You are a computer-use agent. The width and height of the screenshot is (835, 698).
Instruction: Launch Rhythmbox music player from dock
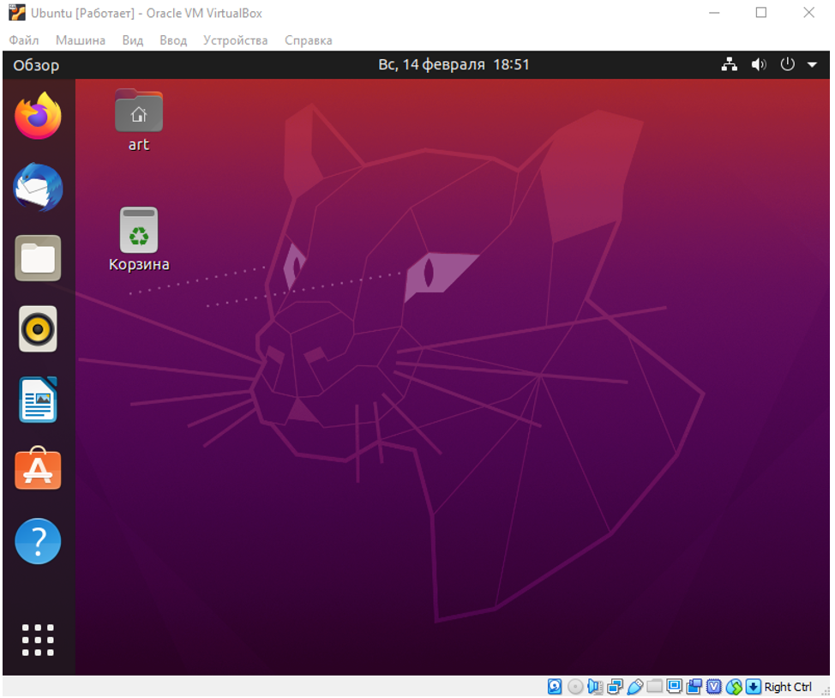pyautogui.click(x=38, y=328)
